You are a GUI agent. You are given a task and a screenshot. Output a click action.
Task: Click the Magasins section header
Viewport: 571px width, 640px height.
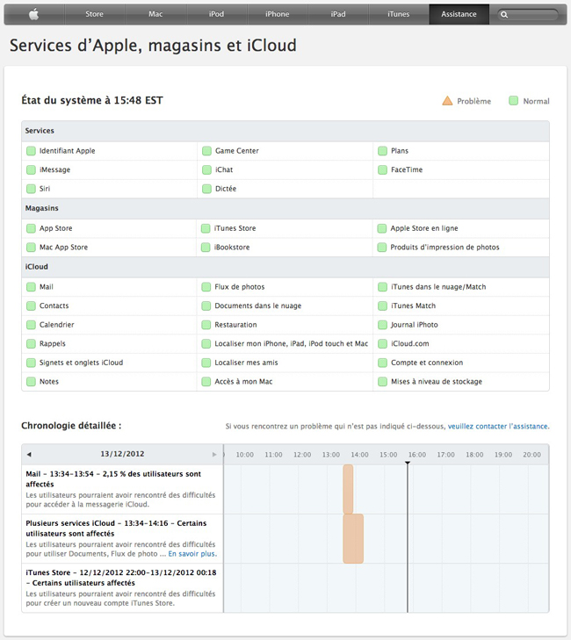click(285, 208)
